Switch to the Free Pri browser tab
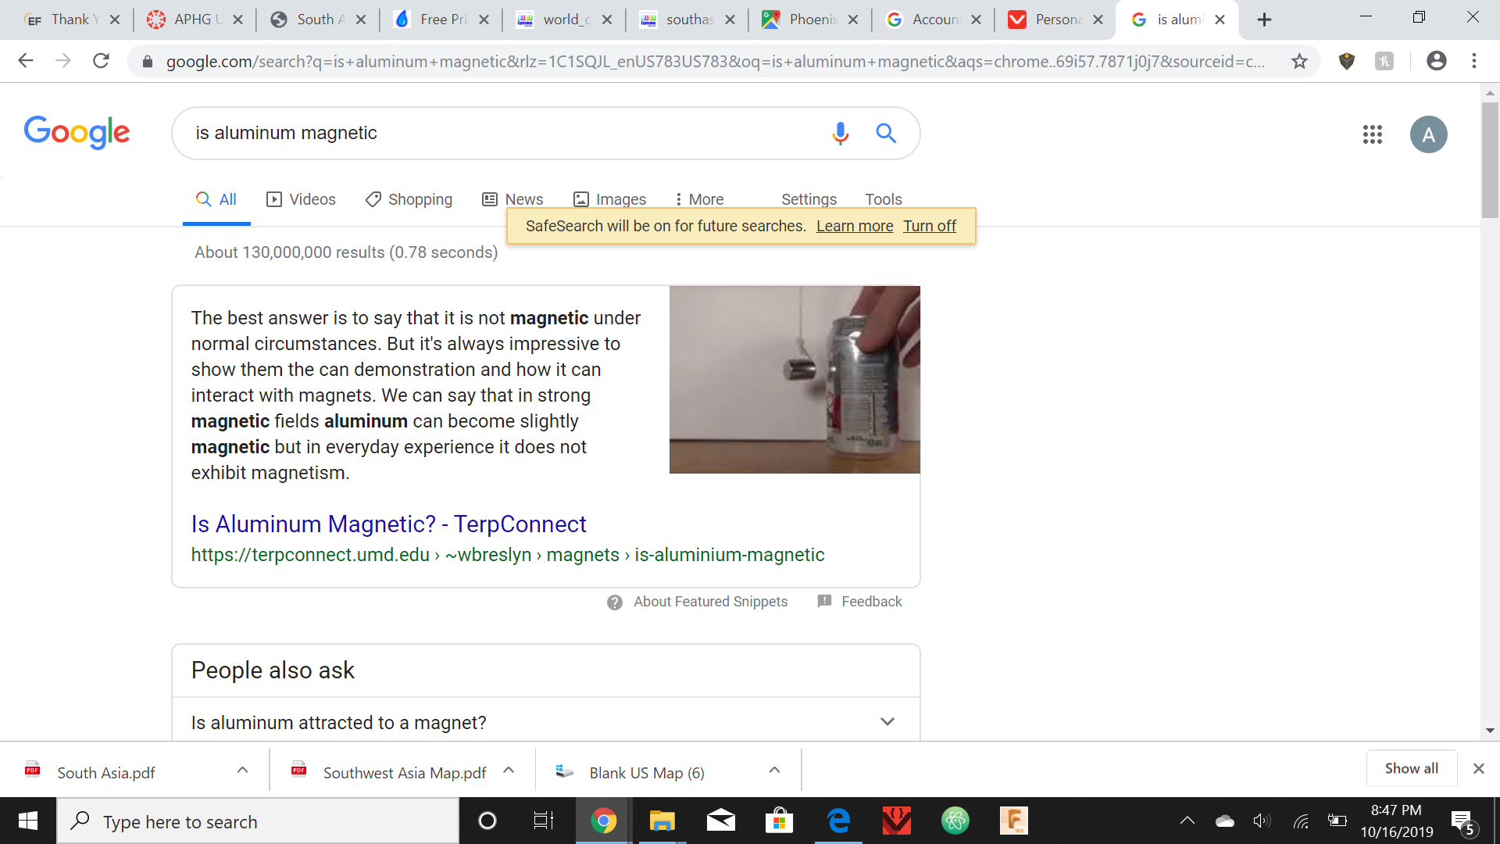1500x844 pixels. pyautogui.click(x=441, y=20)
